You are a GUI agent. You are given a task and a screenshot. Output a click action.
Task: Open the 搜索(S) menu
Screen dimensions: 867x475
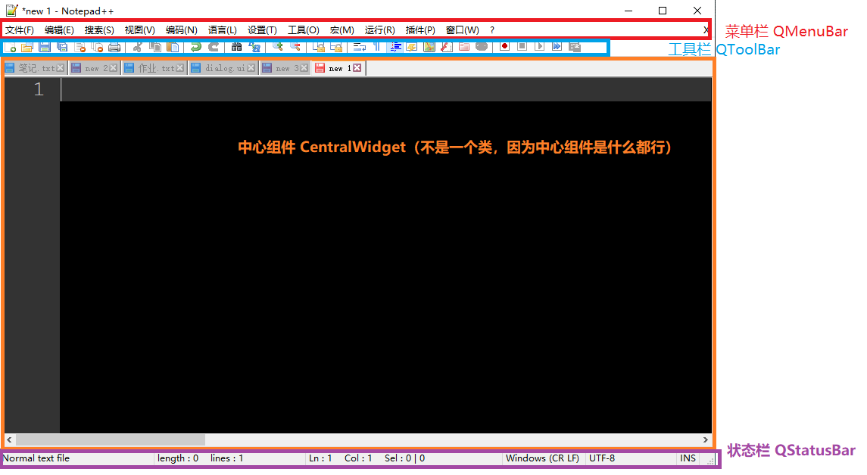99,30
